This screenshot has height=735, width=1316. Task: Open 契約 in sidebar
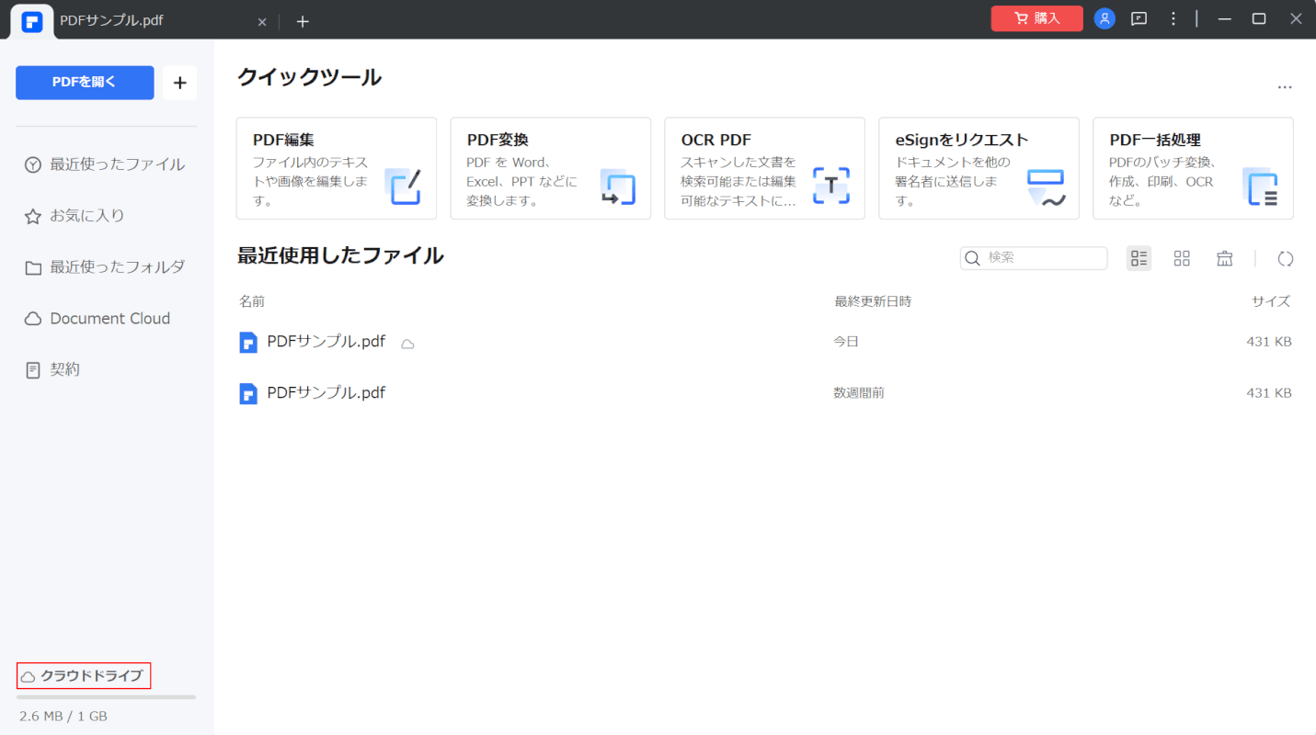[x=52, y=369]
